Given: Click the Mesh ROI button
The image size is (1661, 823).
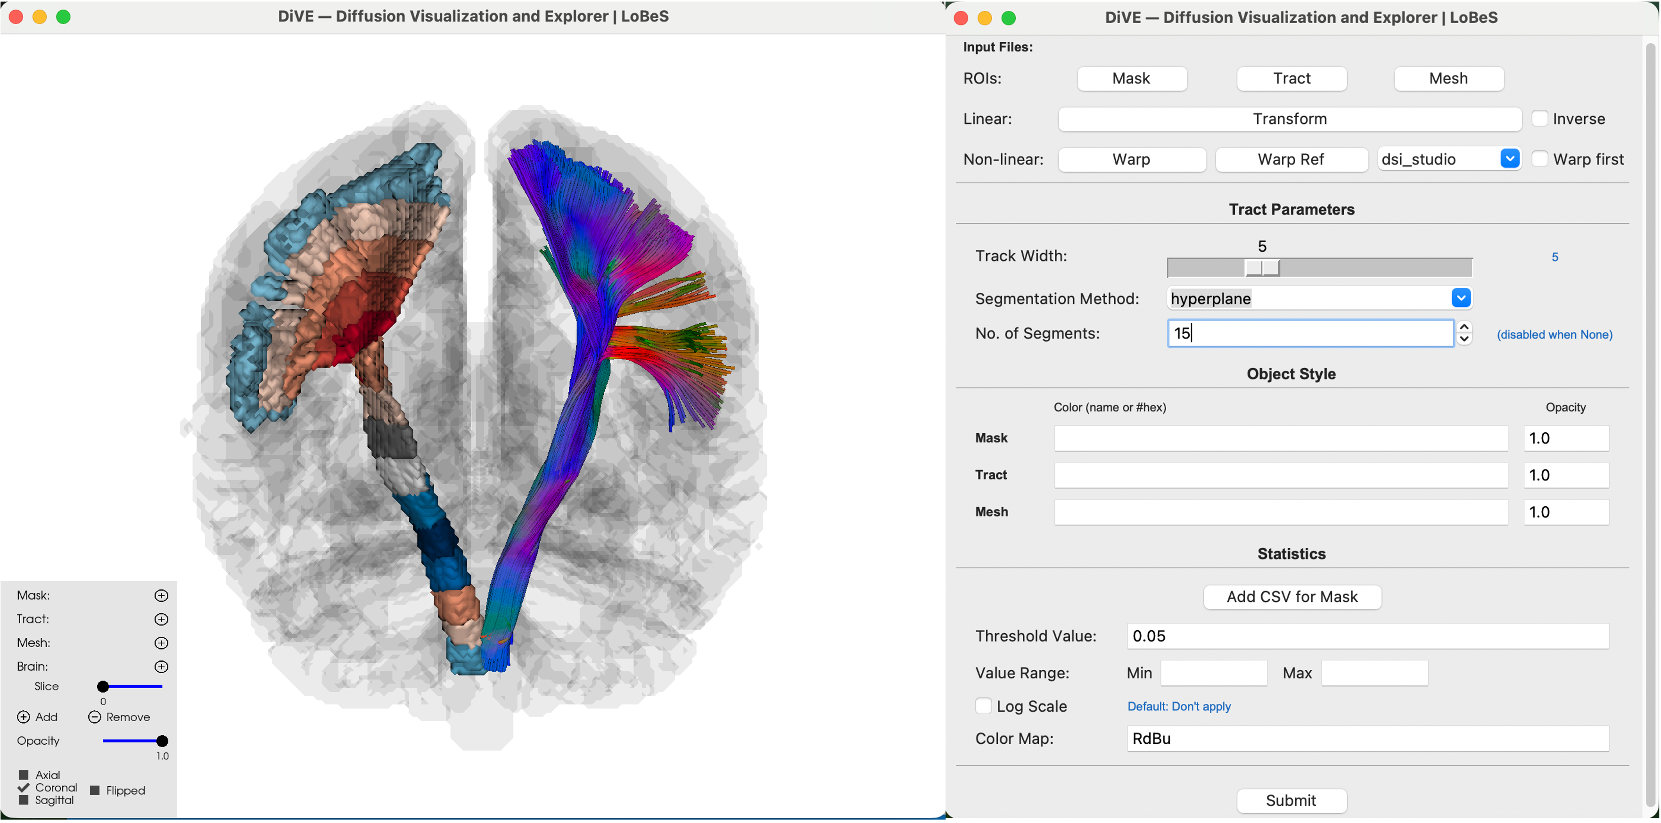Looking at the screenshot, I should [x=1449, y=79].
